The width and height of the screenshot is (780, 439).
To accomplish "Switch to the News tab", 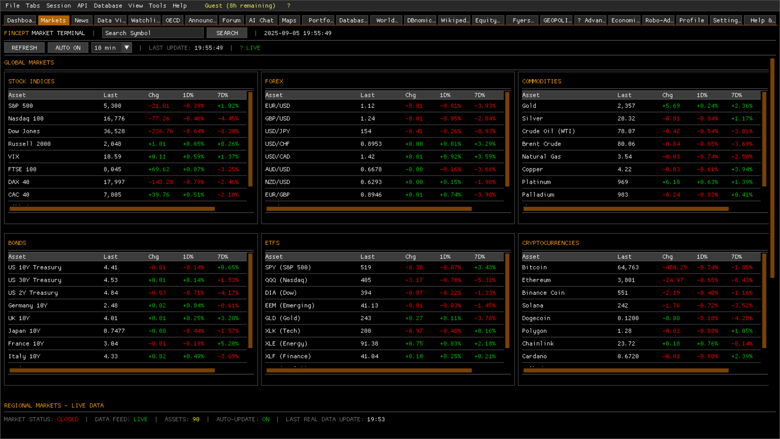I will tap(81, 20).
